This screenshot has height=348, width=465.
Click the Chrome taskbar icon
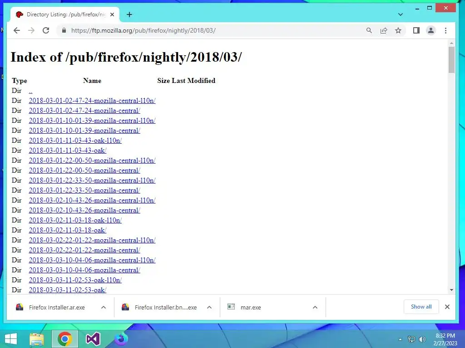click(x=65, y=339)
